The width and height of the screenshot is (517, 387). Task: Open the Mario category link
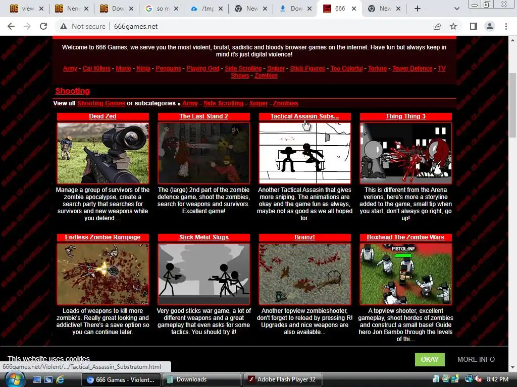pos(124,69)
